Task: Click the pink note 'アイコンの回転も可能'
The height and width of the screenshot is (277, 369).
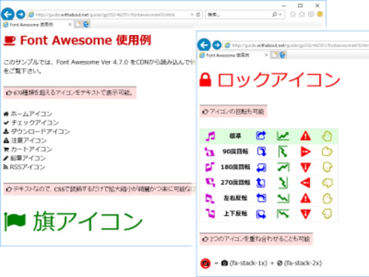Action: [233, 111]
